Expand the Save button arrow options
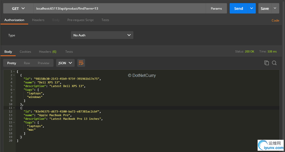The width and height of the screenshot is (285, 152). pyautogui.click(x=275, y=8)
